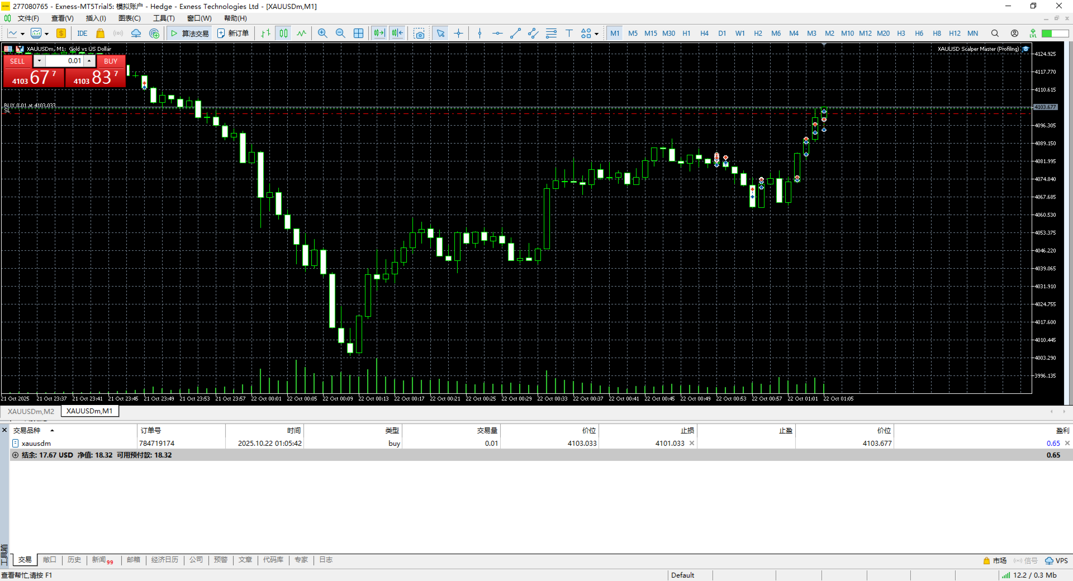Switch chart to bar chart view
This screenshot has width=1073, height=581.
click(x=266, y=34)
